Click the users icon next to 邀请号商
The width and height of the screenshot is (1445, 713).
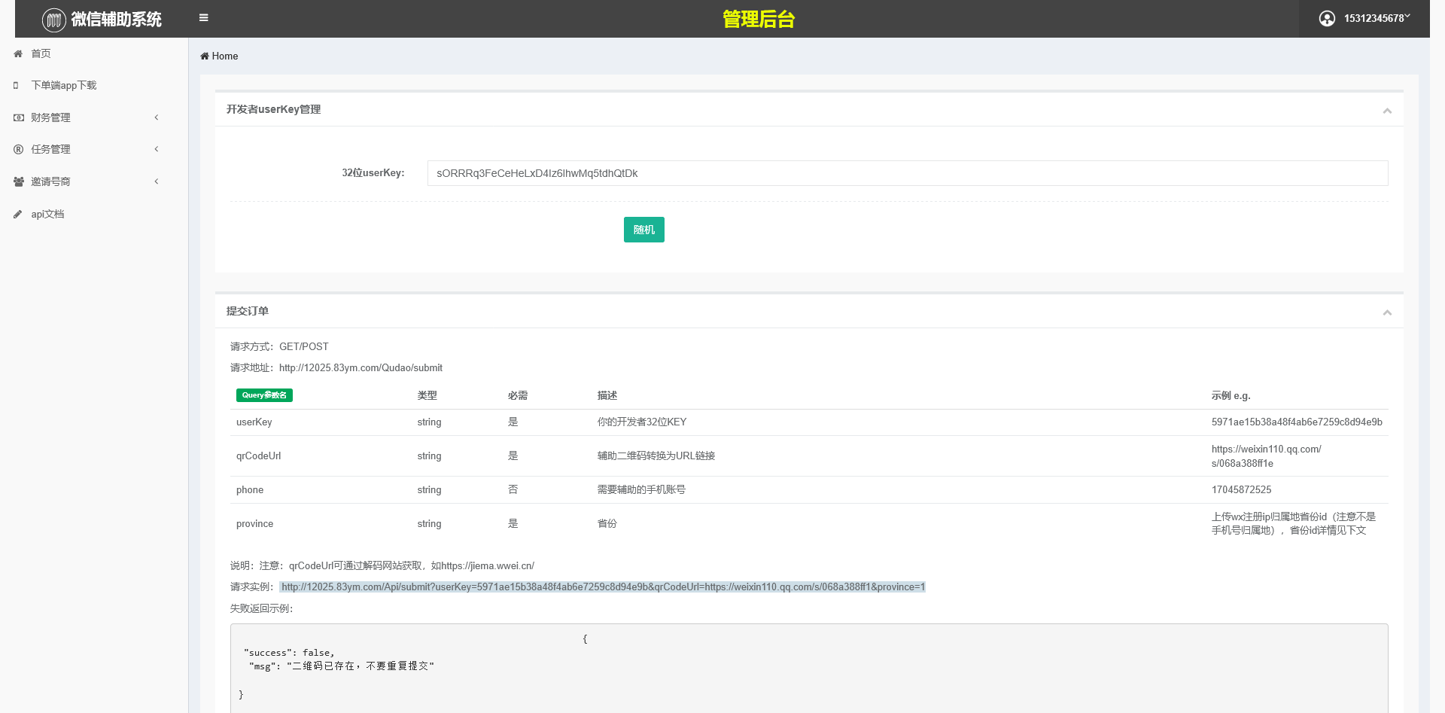click(19, 181)
